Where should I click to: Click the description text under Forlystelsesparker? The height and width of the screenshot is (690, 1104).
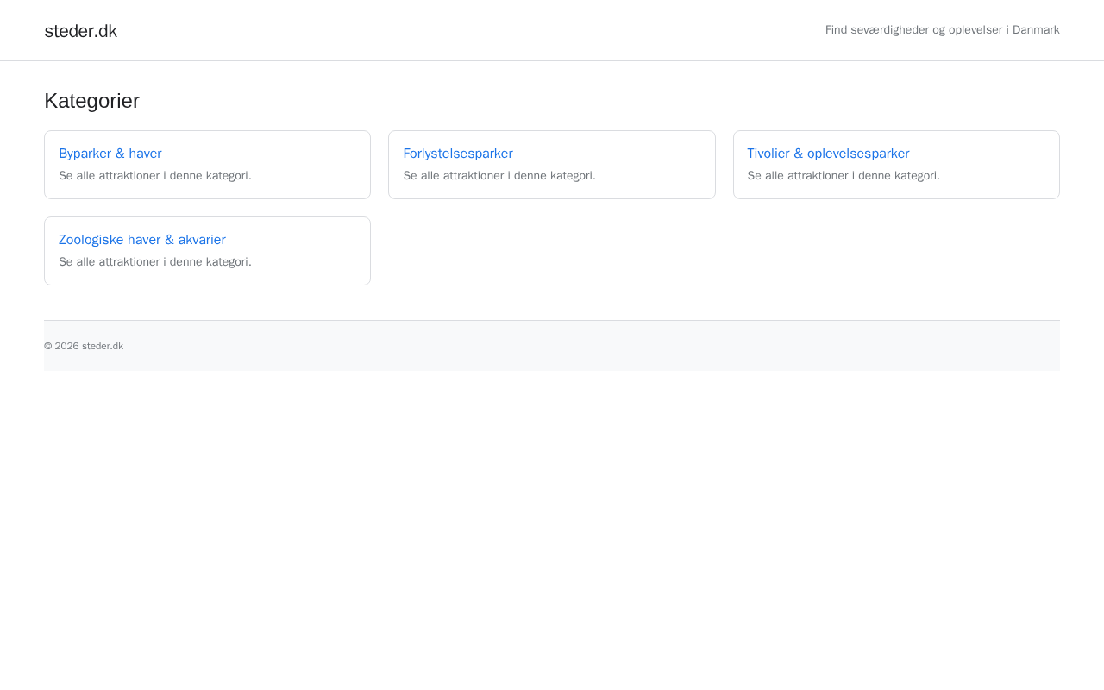pyautogui.click(x=499, y=176)
